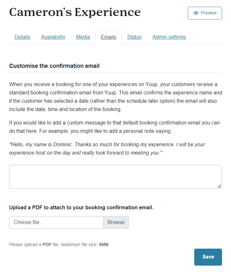Click the italic Dominic example message text
This screenshot has height=272, width=231.
(x=107, y=148)
